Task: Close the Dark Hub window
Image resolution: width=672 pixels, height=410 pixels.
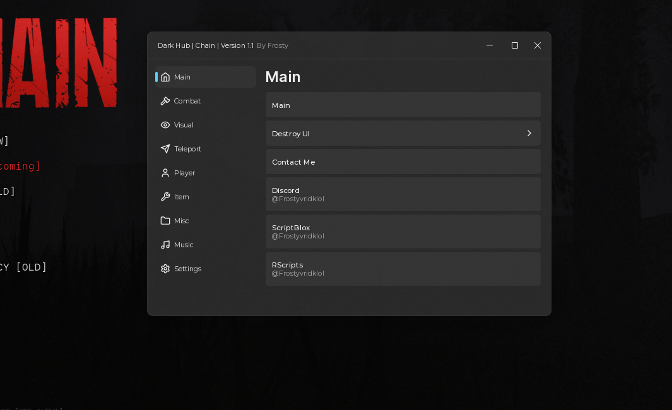Action: (x=538, y=45)
